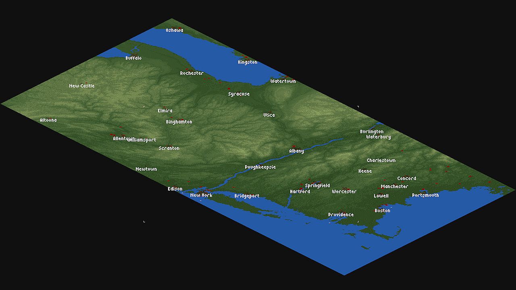Select the Watertown town name
516x290 pixels.
pyautogui.click(x=283, y=81)
